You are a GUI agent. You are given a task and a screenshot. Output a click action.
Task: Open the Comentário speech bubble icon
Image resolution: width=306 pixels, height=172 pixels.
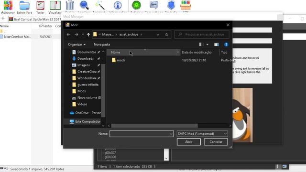coord(153,5)
